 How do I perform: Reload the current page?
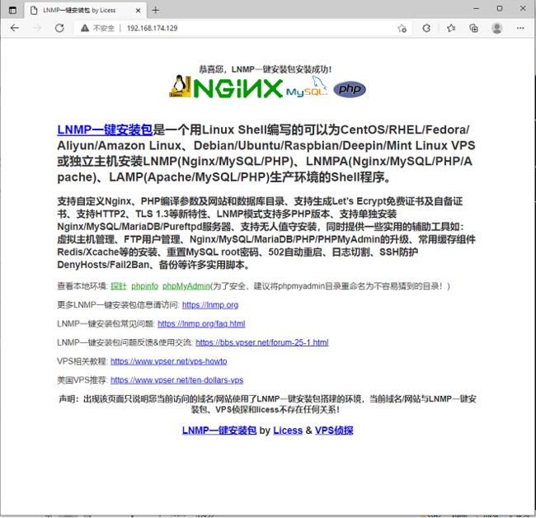coord(59,28)
